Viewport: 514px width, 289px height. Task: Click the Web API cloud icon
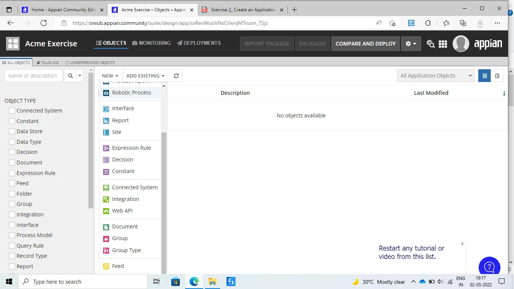(x=106, y=211)
